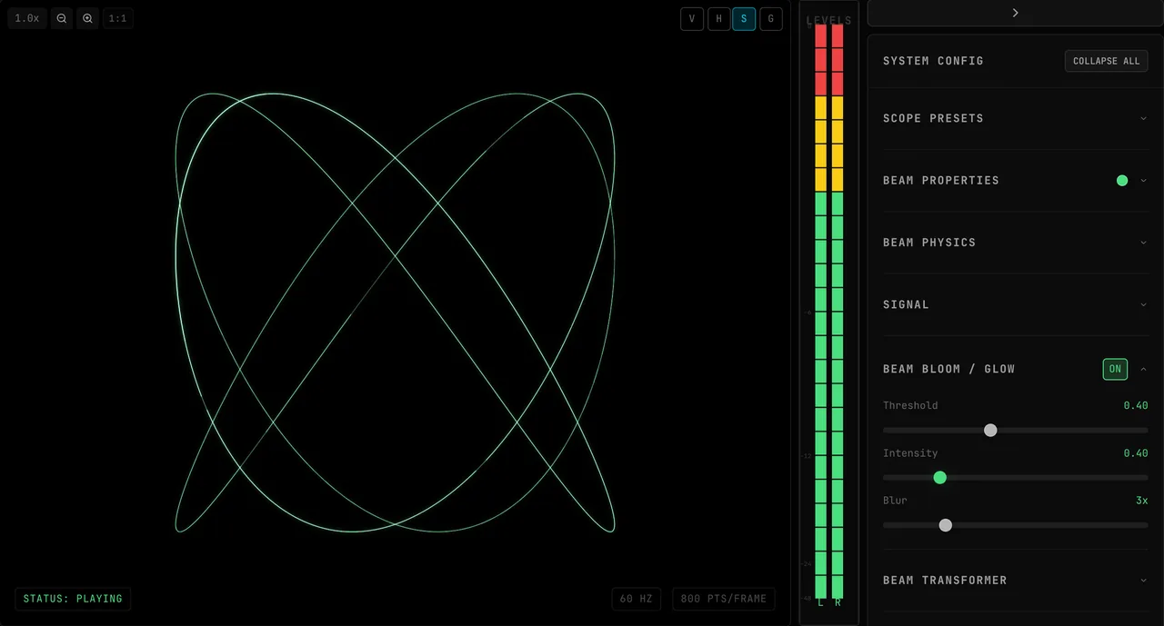Expand the Beam Physics section
The height and width of the screenshot is (626, 1164).
pos(1016,243)
